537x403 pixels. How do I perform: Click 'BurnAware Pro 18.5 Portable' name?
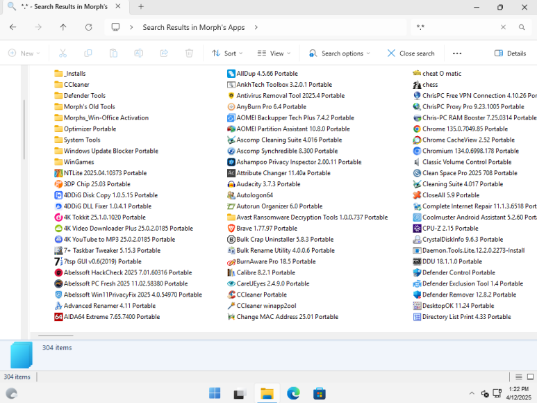[x=276, y=261]
